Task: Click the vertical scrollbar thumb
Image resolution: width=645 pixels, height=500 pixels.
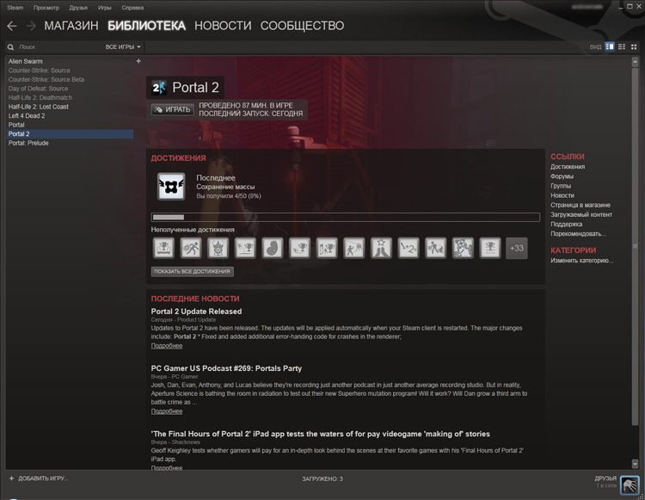Action: pyautogui.click(x=635, y=247)
